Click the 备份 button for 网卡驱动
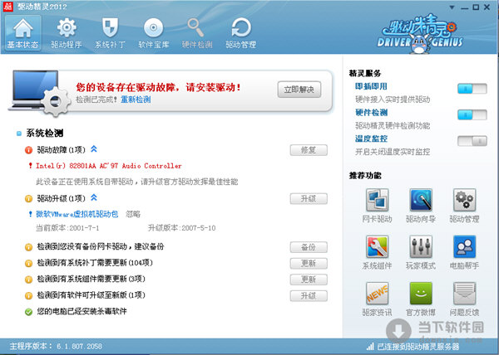Screen dimensions: 499x355 pos(309,247)
